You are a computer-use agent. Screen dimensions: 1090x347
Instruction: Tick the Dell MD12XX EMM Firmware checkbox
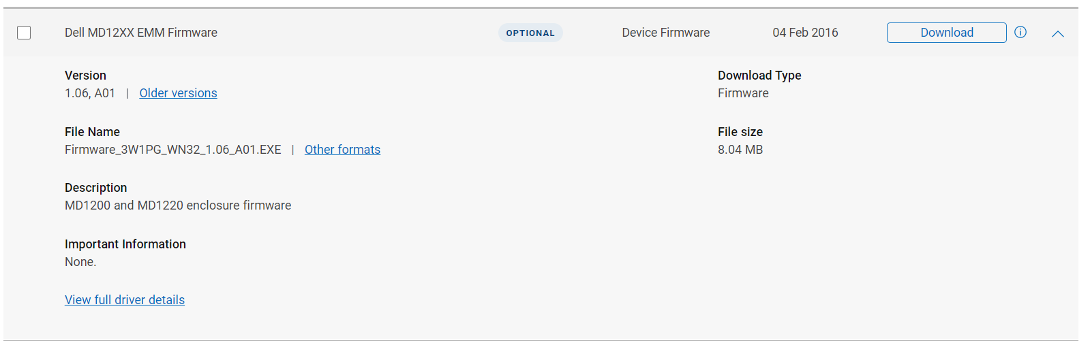point(24,33)
